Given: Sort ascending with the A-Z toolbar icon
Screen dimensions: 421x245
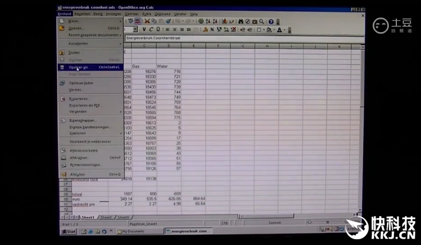Looking at the screenshot, I should tap(208, 21).
